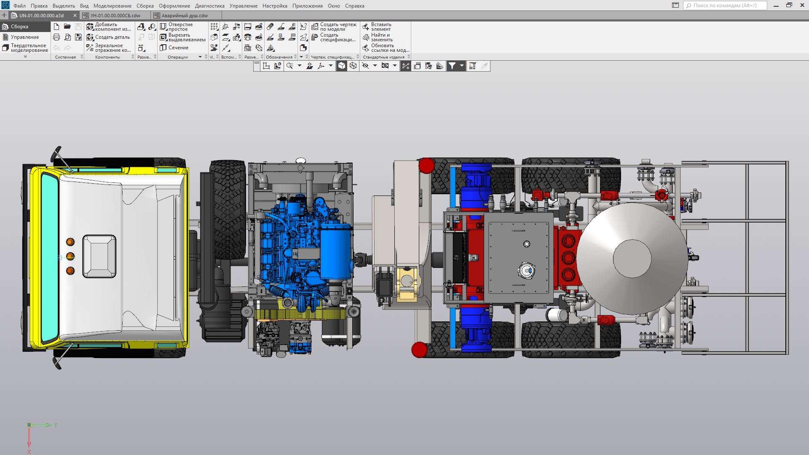Image resolution: width=809 pixels, height=455 pixels.
Task: Open the Моделирование menu
Action: click(112, 6)
